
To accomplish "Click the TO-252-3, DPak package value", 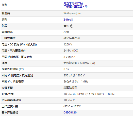I will [x=89, y=94].
